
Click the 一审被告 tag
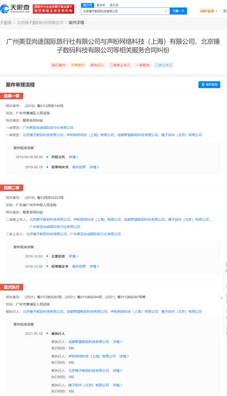[142, 65]
